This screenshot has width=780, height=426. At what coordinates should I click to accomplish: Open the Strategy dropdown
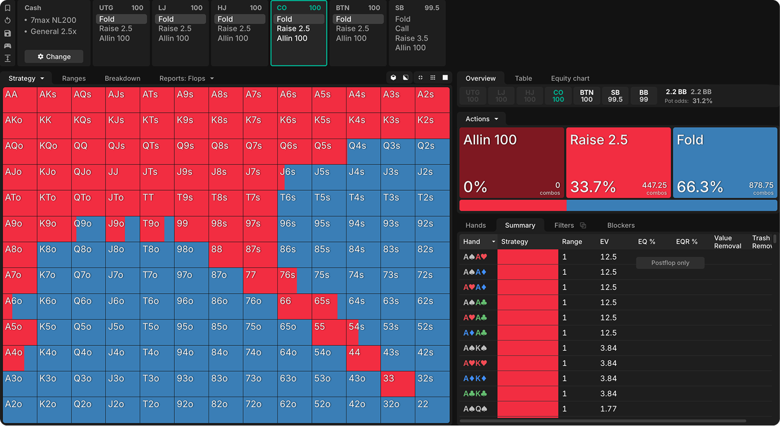pos(26,78)
